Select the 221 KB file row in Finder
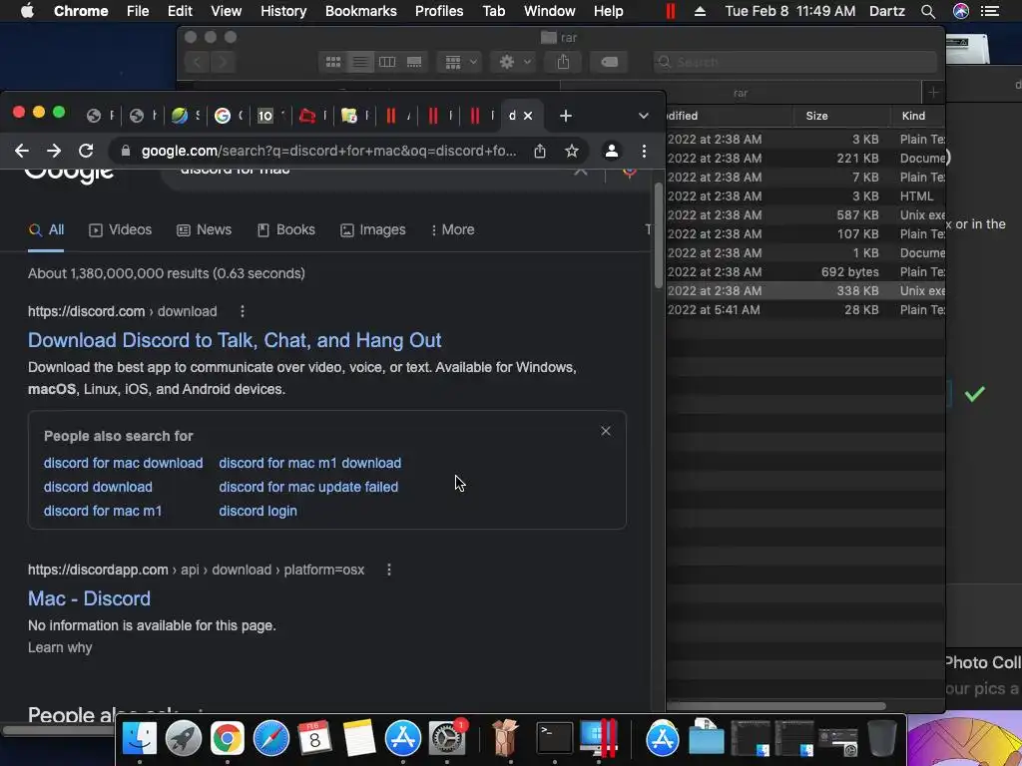Image resolution: width=1022 pixels, height=766 pixels. (805, 159)
